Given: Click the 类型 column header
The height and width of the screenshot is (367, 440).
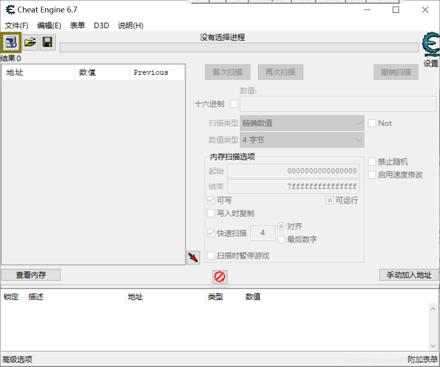Looking at the screenshot, I should click(x=224, y=297).
